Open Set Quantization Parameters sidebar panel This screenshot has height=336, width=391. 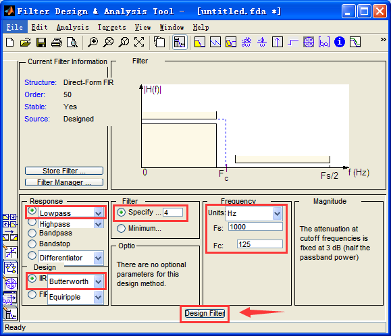tap(10, 252)
